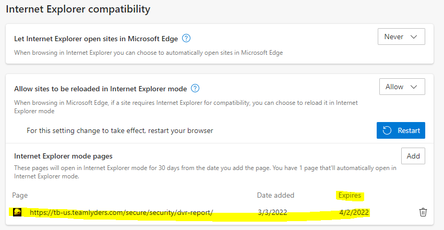Open the 'Never' dropdown
444x230 pixels.
[401, 37]
